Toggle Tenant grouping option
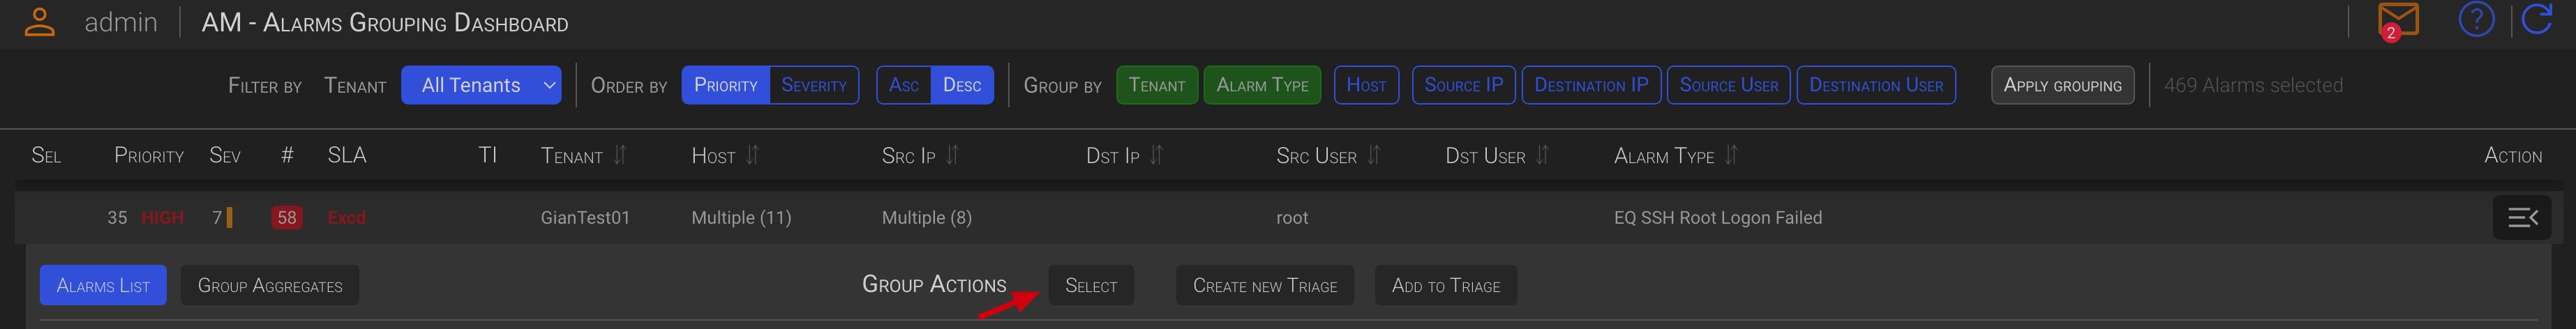Image resolution: width=2576 pixels, height=329 pixels. pyautogui.click(x=1156, y=85)
